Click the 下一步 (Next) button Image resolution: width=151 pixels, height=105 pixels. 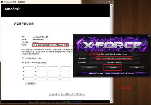[x=79, y=94]
